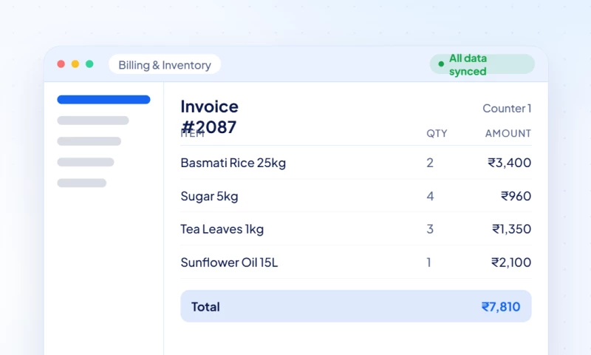
Task: Click the quantity 1 for Sunflower Oil
Action: tap(429, 263)
